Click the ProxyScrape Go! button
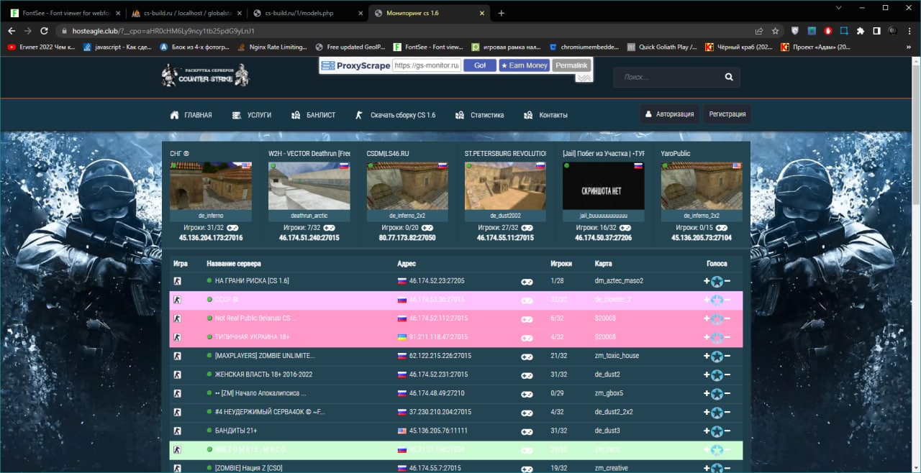 tap(480, 65)
